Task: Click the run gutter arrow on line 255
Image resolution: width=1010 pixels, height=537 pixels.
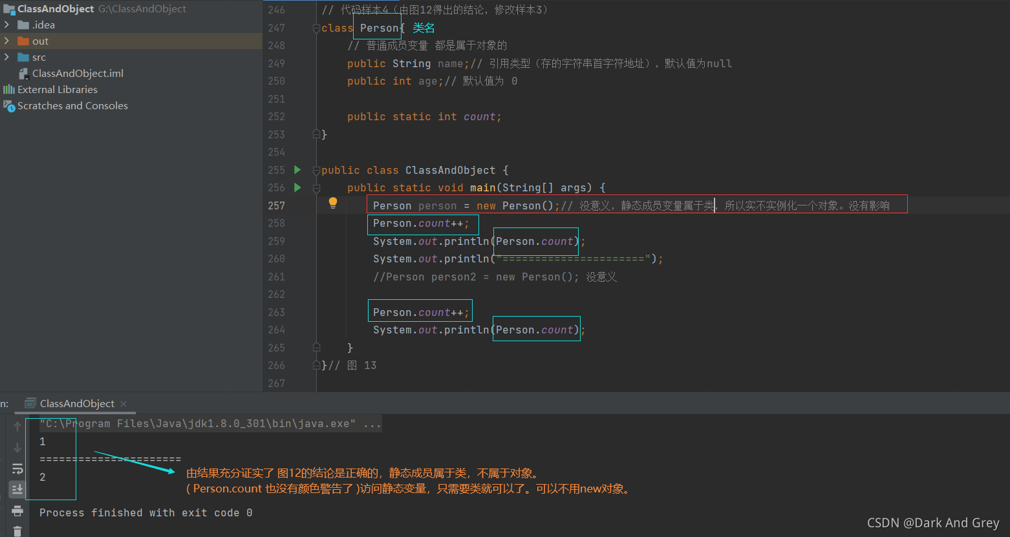Action: (x=297, y=170)
